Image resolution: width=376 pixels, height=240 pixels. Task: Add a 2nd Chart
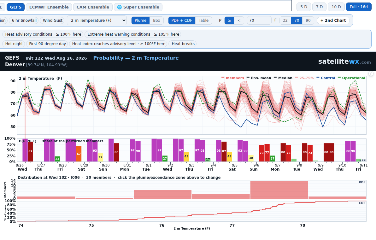point(333,20)
